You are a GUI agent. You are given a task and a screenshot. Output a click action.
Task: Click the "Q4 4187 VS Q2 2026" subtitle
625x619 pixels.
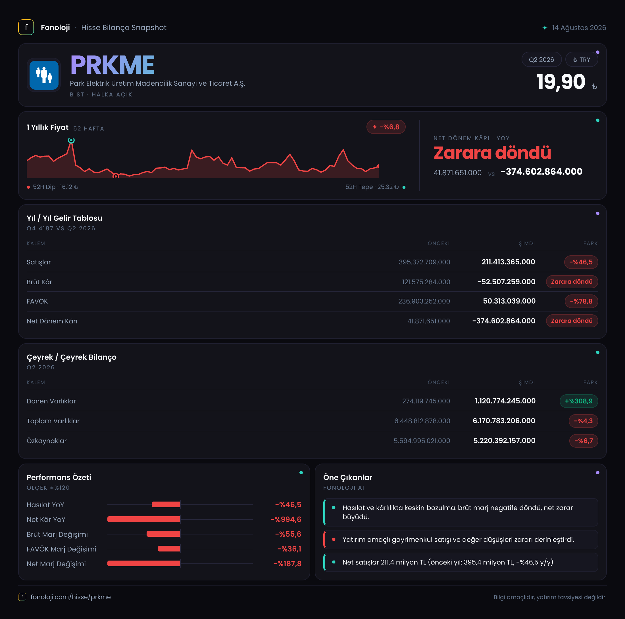tap(61, 228)
